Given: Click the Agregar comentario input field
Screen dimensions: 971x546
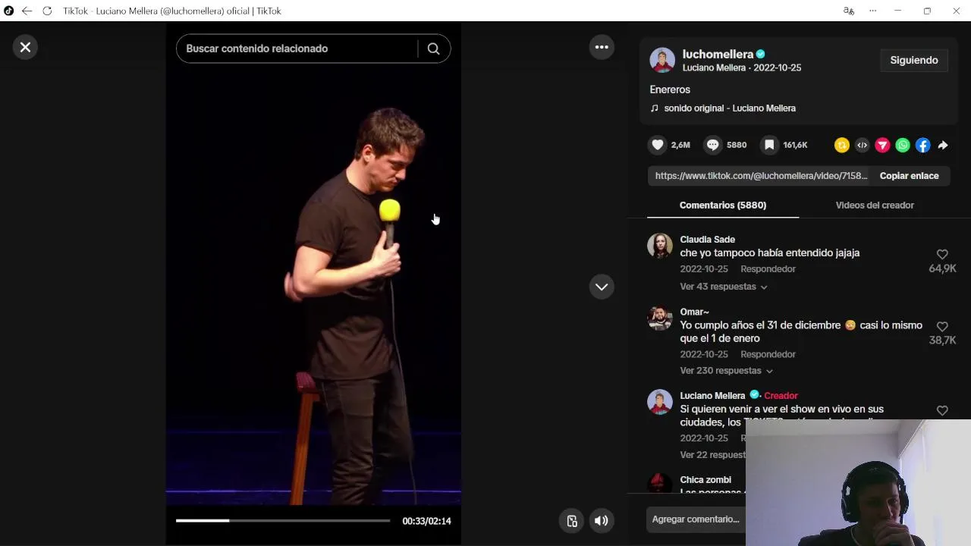Looking at the screenshot, I should pyautogui.click(x=696, y=519).
